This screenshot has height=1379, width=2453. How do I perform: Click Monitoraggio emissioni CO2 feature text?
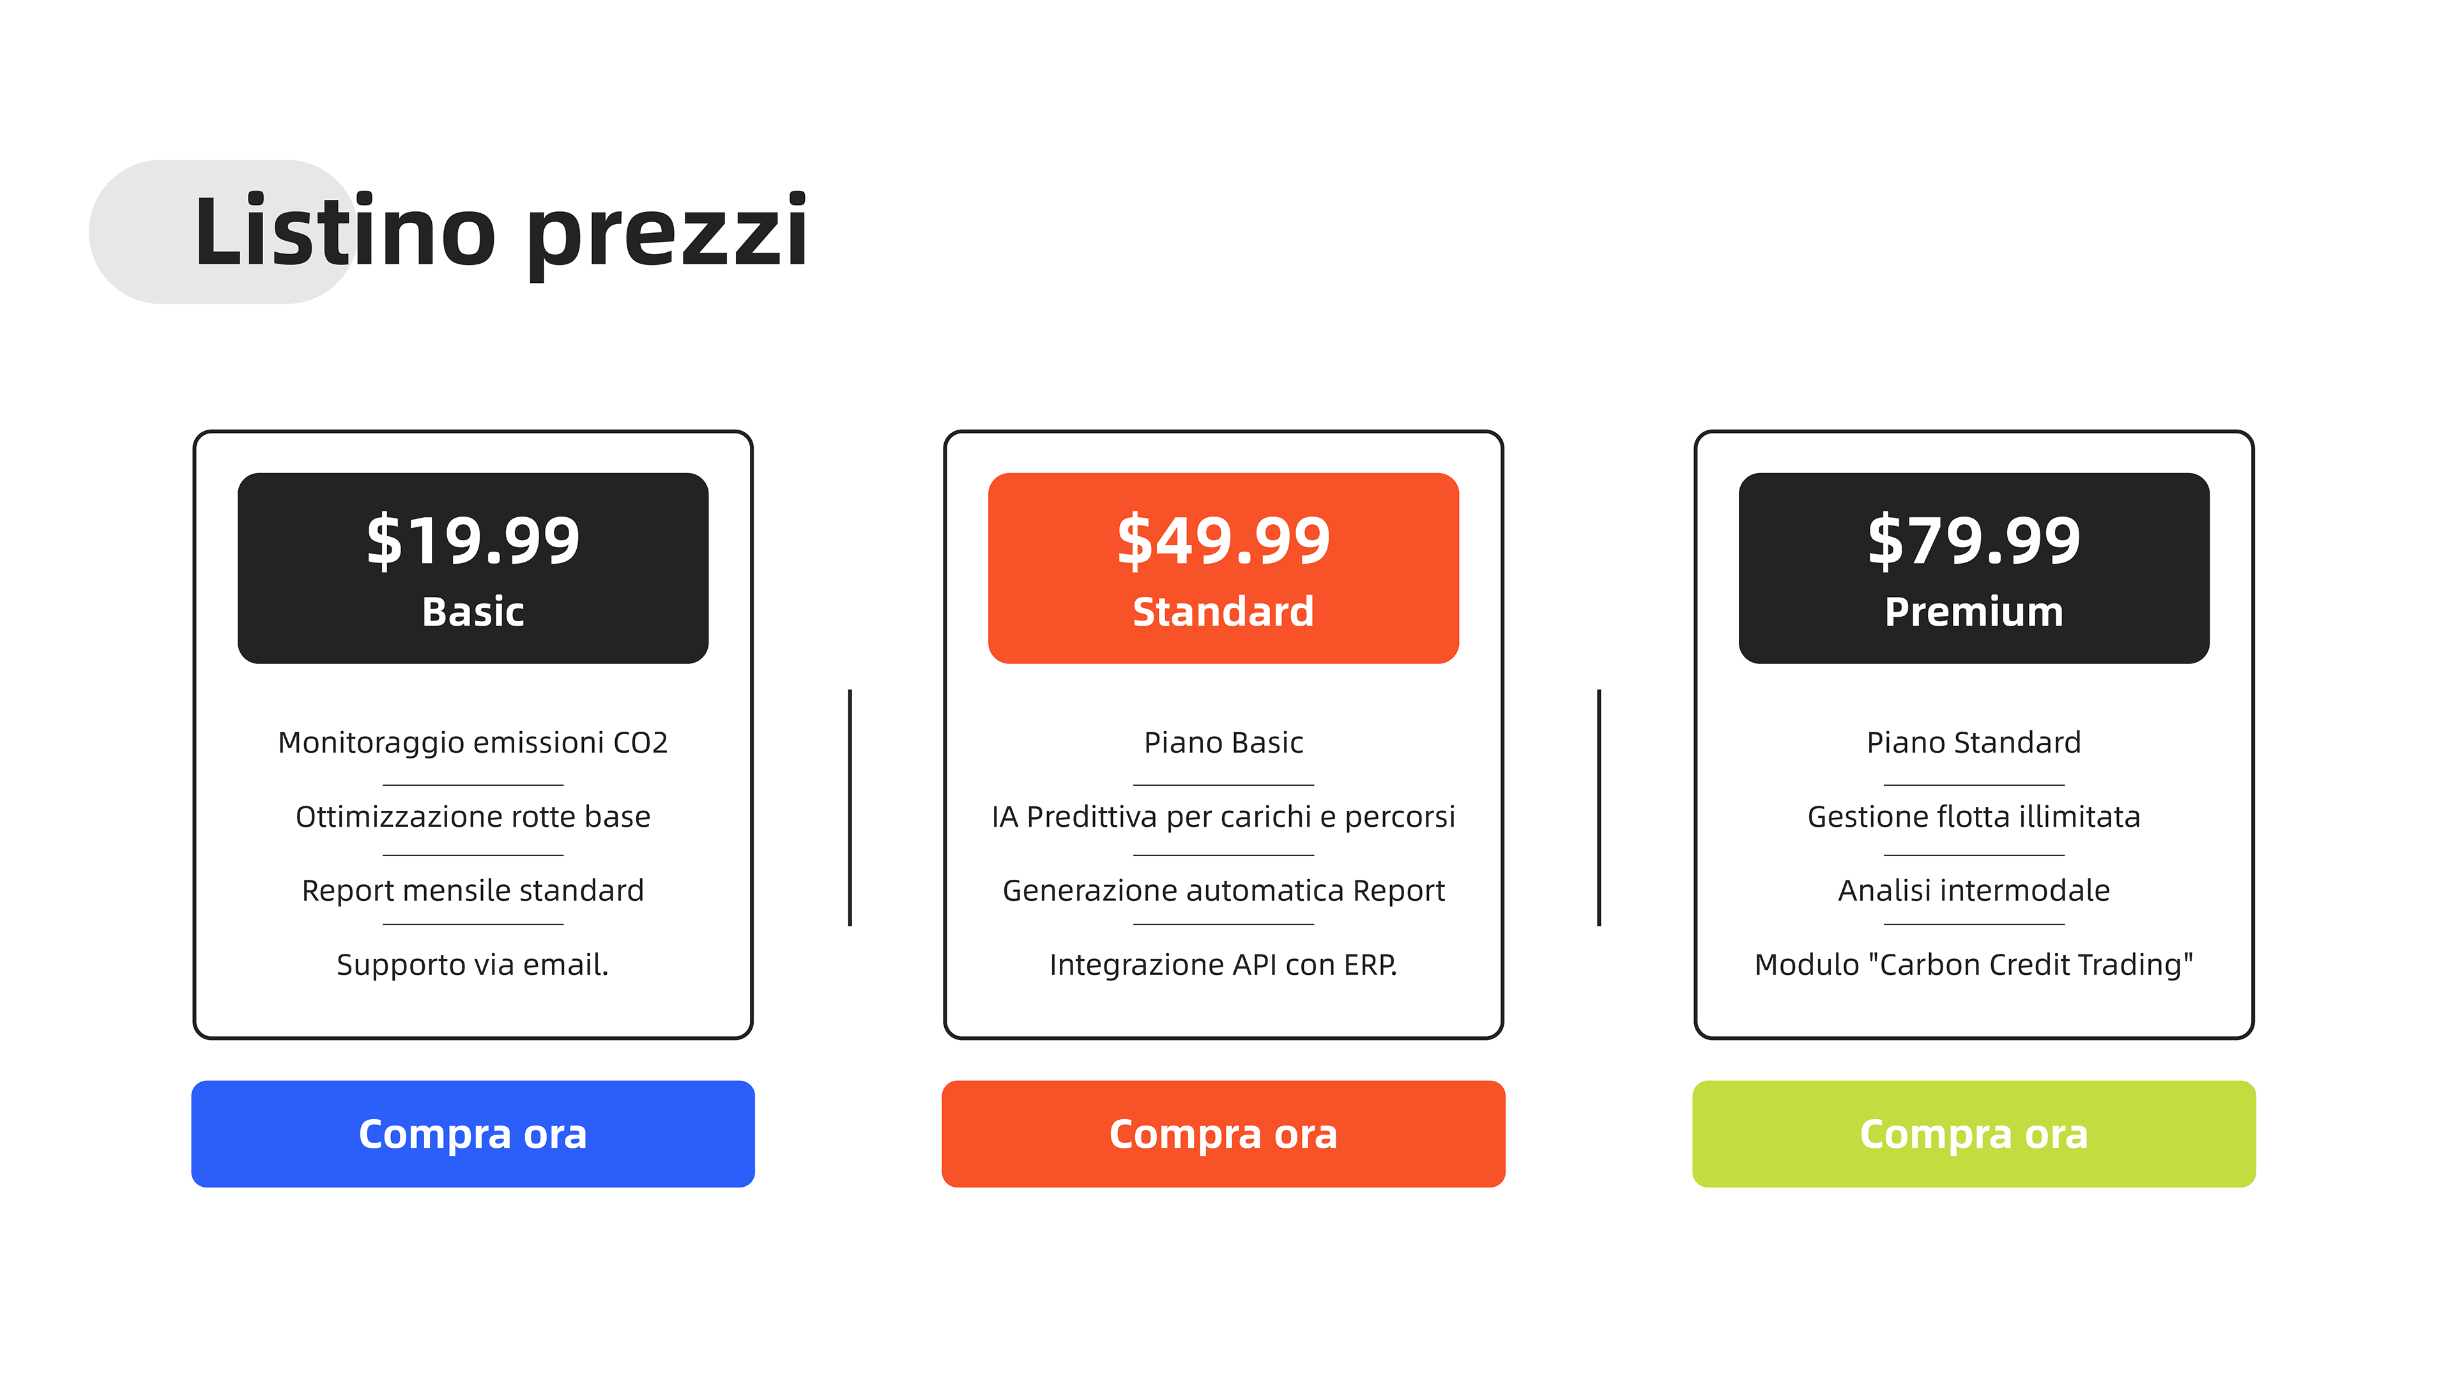(x=472, y=742)
